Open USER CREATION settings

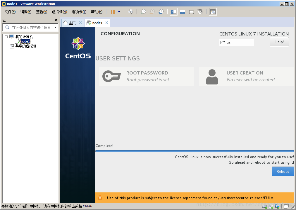(x=247, y=76)
